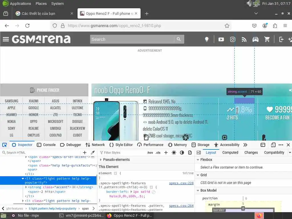Select the span -2 hits node
This screenshot has height=219, width=292.
(47, 192)
